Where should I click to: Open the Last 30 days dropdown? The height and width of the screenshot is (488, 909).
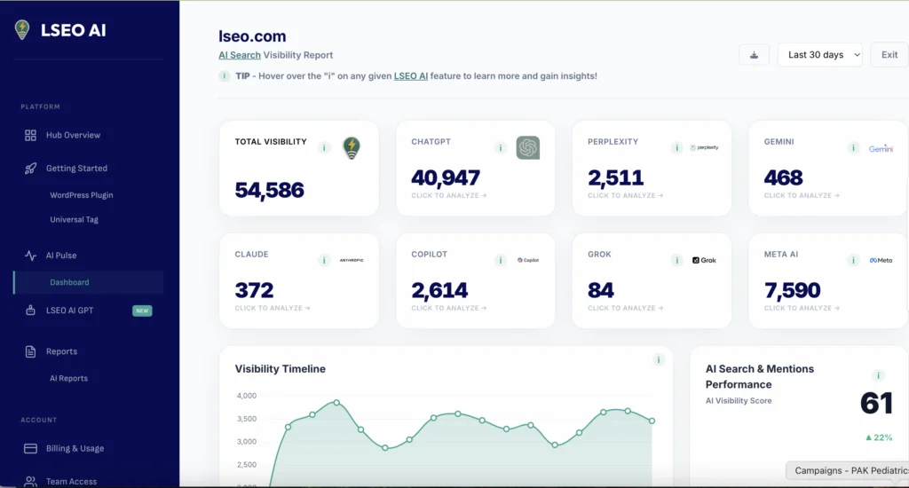coord(820,55)
